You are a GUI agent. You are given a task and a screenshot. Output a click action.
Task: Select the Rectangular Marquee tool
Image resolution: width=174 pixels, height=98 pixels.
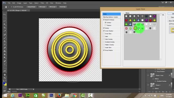(x=5, y=18)
